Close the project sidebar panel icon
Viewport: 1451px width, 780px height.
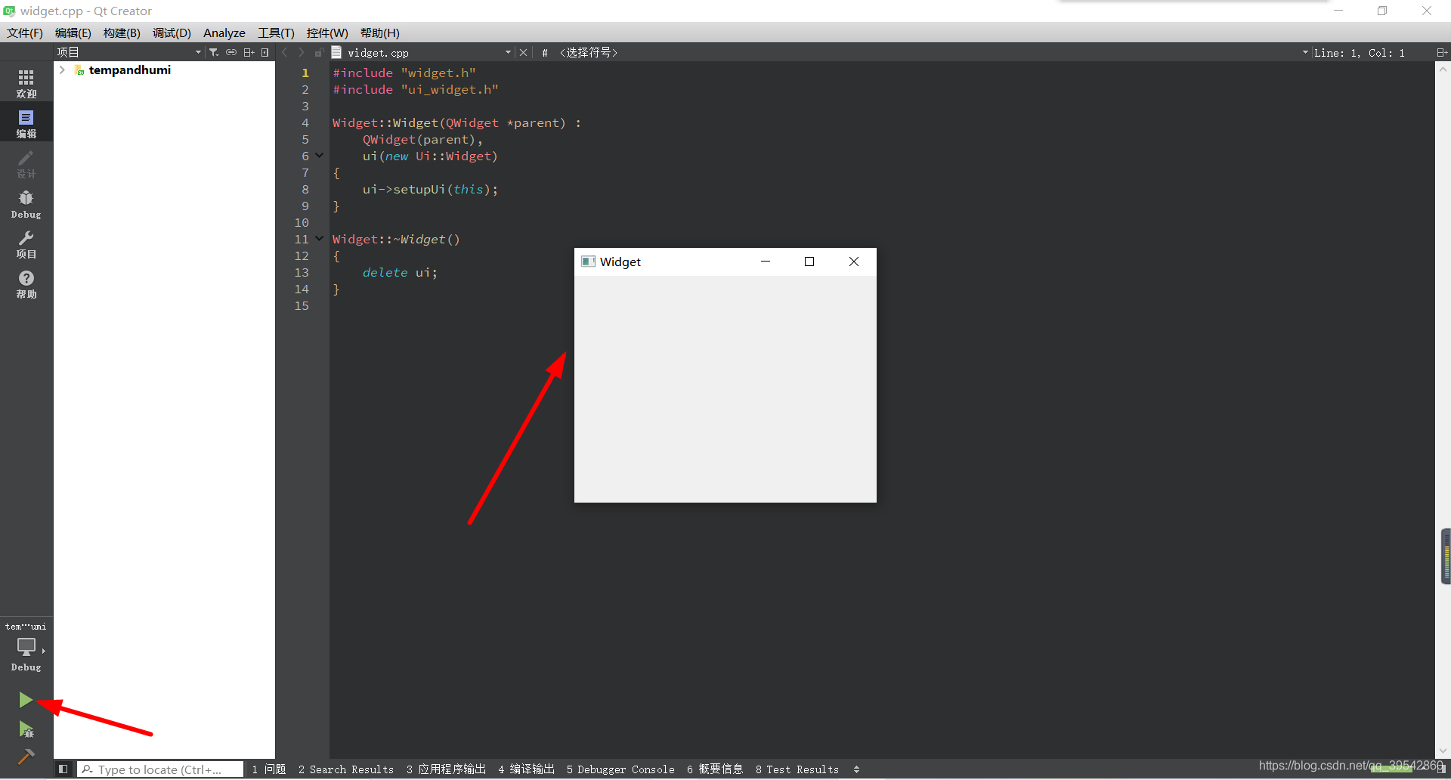tap(265, 52)
